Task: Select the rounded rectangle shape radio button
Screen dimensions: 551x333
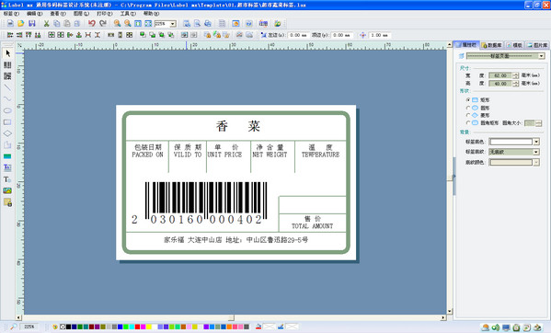Action: click(468, 123)
